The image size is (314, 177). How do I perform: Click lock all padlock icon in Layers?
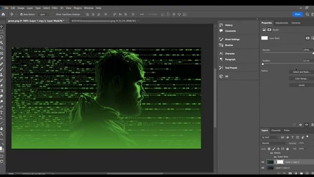tap(288, 148)
